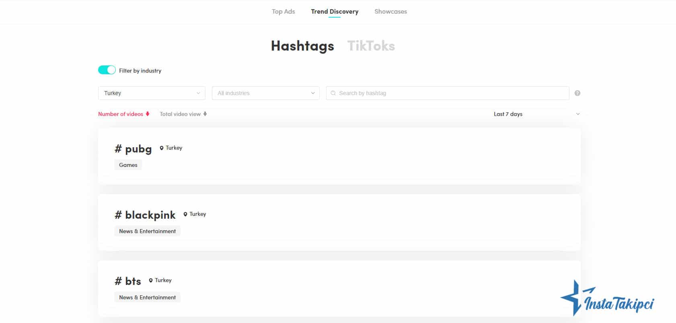The width and height of the screenshot is (676, 323).
Task: Click the Turkey label beside pubg
Action: pyautogui.click(x=174, y=148)
